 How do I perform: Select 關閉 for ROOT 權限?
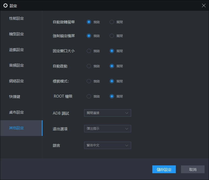click(112, 96)
